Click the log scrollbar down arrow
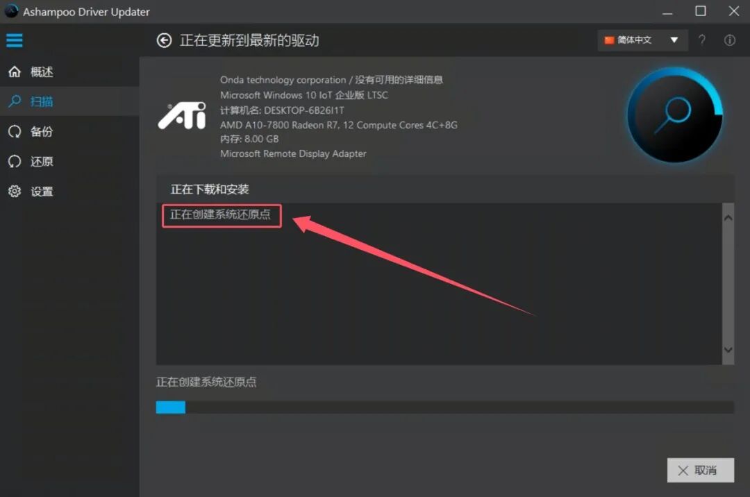The height and width of the screenshot is (497, 750). [728, 350]
